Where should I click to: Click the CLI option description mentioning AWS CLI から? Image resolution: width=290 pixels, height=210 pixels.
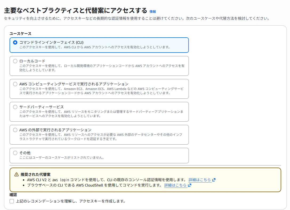[x=95, y=47]
